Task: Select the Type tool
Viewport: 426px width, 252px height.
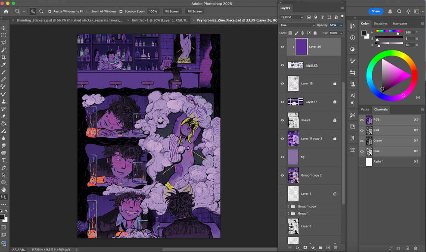Action: point(4,160)
